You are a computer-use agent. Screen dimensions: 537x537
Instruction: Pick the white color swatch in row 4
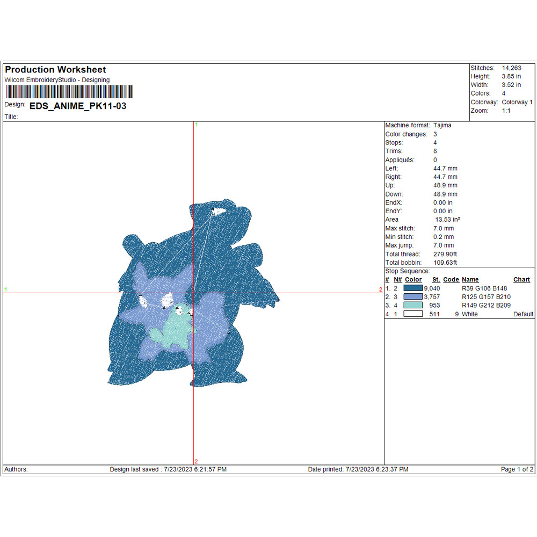(413, 314)
